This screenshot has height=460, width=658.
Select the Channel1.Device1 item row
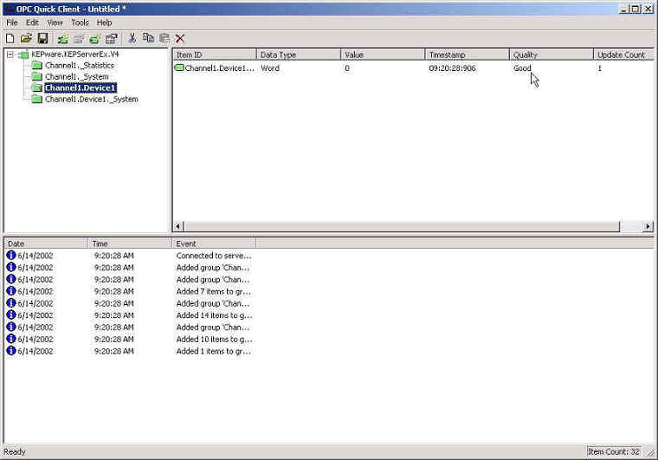pyautogui.click(x=220, y=68)
